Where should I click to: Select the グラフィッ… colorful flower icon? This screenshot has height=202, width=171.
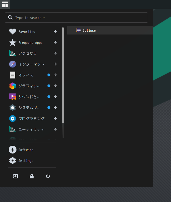click(12, 86)
